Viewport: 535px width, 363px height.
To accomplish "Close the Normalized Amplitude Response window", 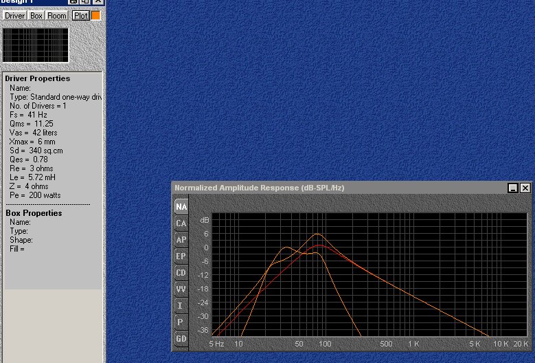I will coord(525,188).
